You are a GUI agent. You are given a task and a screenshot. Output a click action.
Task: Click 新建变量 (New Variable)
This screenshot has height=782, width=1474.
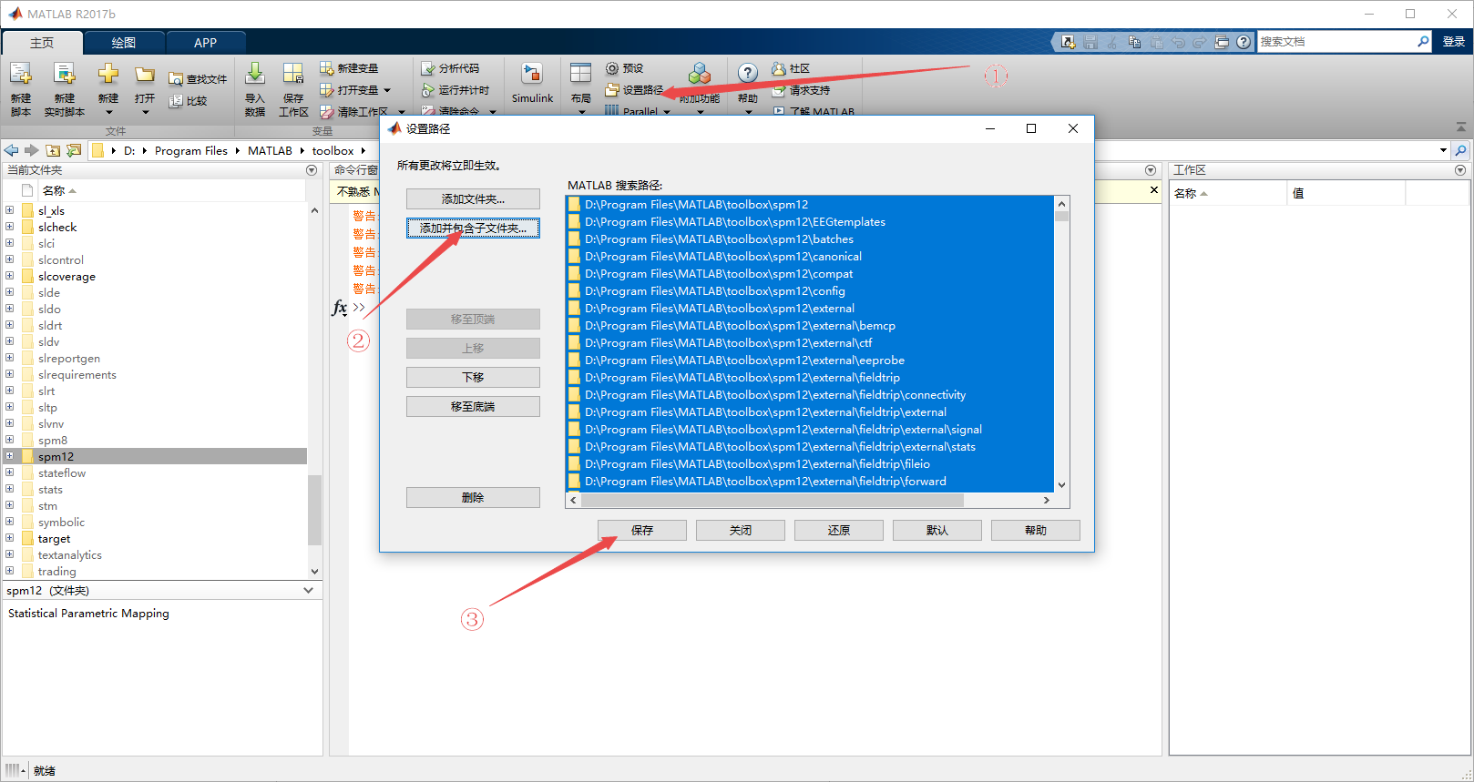(x=349, y=68)
